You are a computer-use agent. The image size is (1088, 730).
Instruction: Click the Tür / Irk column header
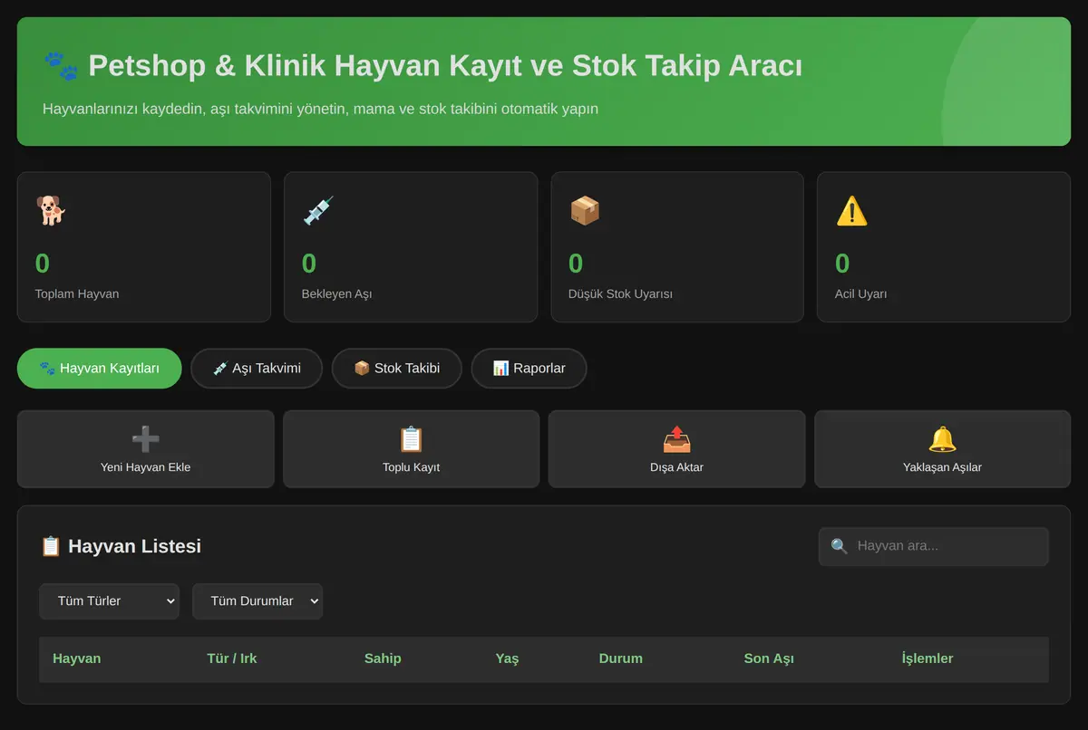click(x=232, y=658)
